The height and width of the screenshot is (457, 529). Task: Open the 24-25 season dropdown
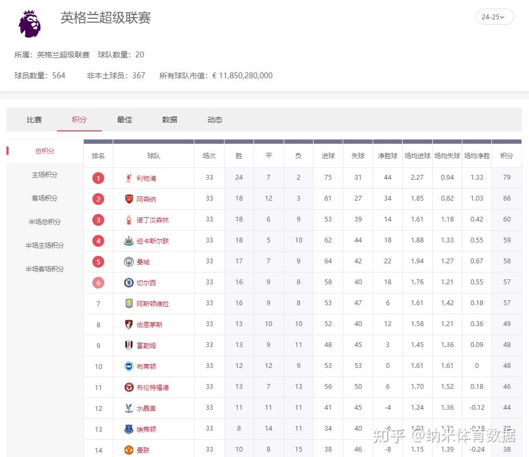pos(494,17)
